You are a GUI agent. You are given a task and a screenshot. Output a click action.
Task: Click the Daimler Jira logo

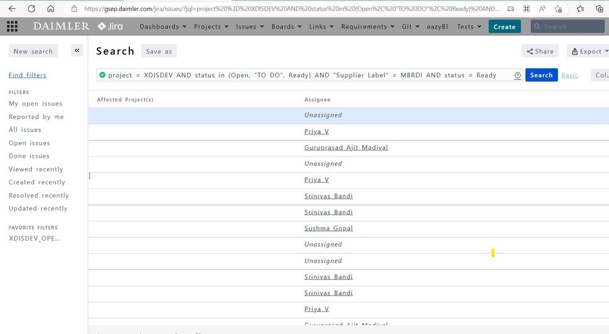click(x=77, y=26)
